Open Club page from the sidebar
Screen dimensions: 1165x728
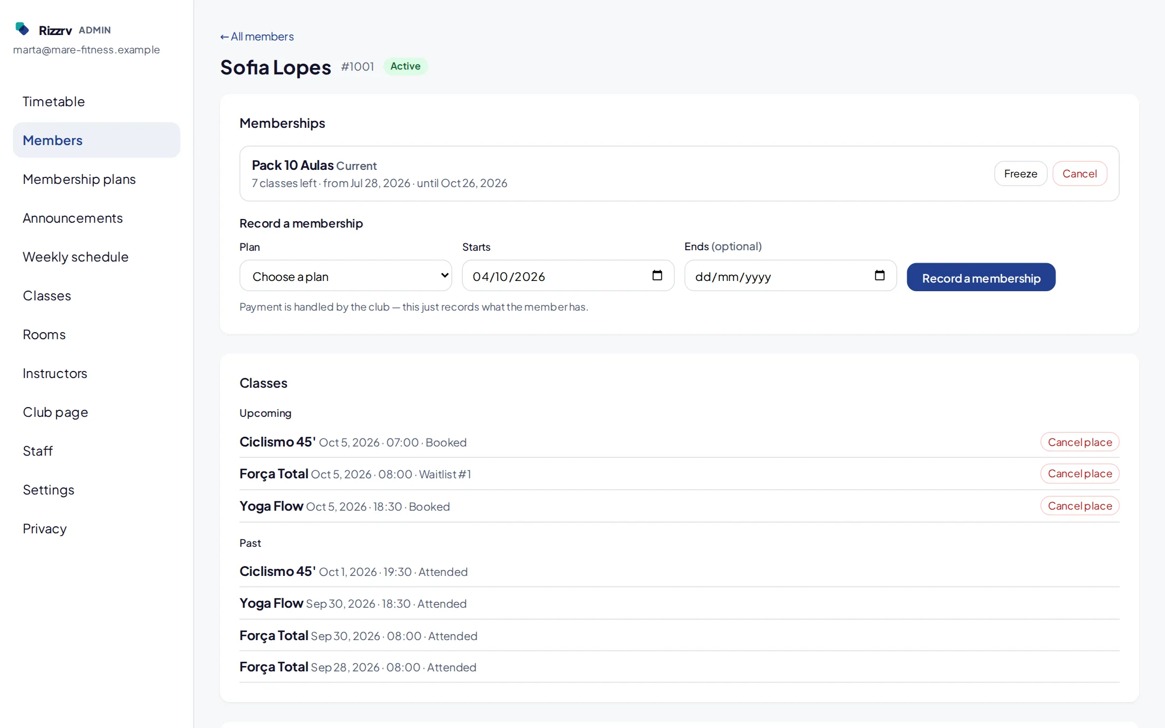(97, 412)
